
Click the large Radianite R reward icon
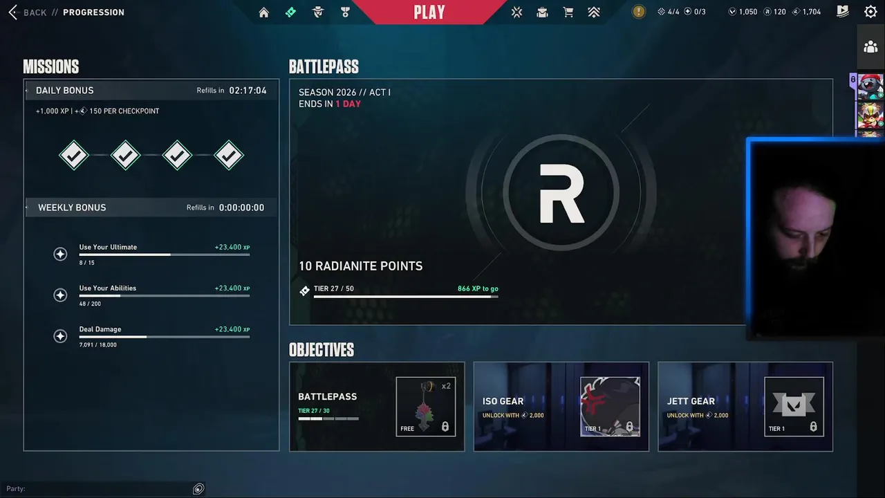pos(561,193)
